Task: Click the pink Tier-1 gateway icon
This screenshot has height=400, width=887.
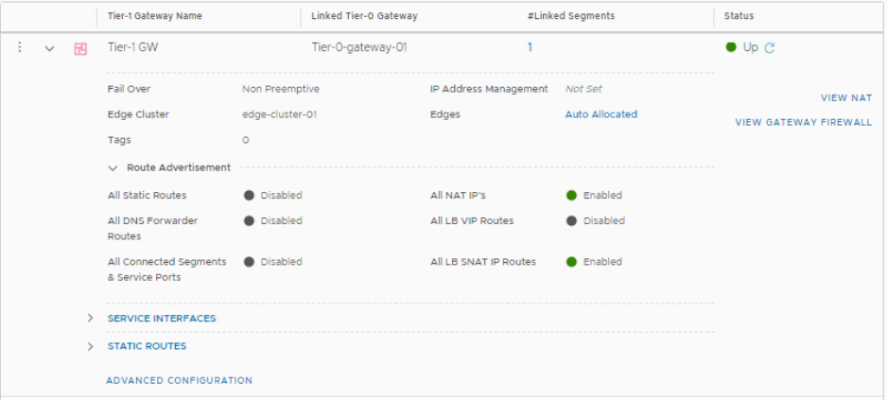Action: (81, 49)
